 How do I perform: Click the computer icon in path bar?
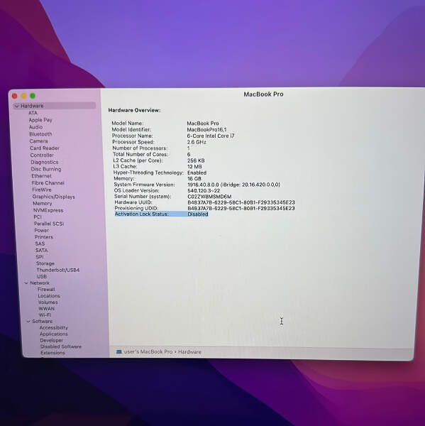[x=119, y=352]
